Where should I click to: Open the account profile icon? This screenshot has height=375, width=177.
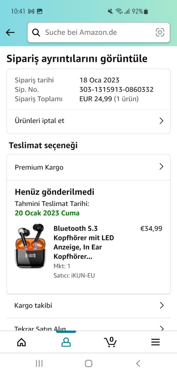click(x=66, y=342)
